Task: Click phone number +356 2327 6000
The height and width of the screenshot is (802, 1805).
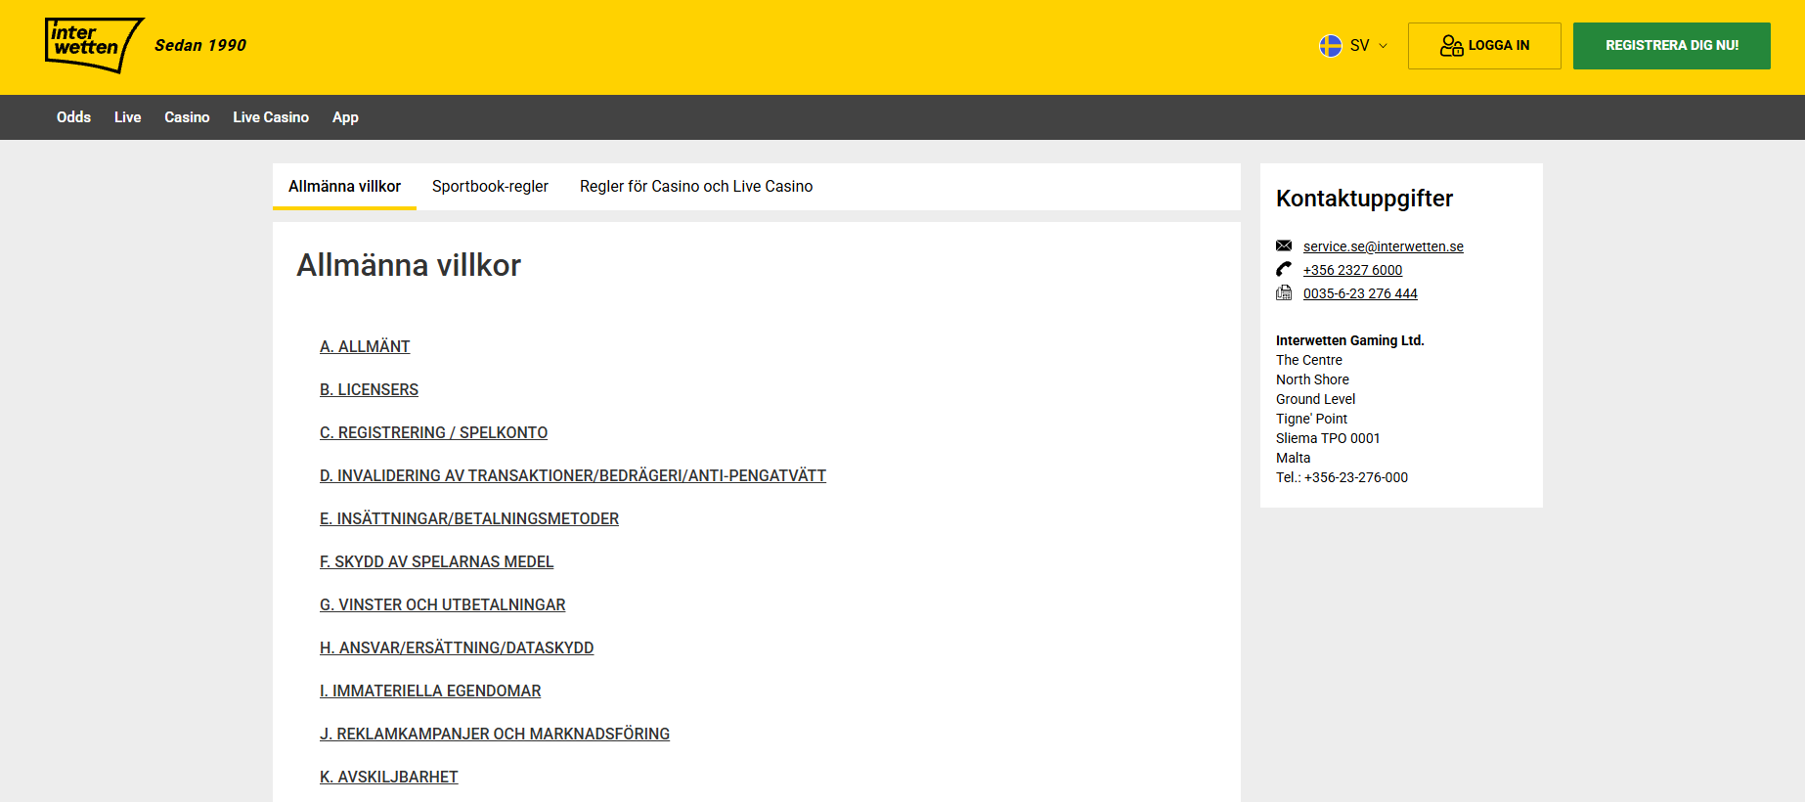Action: tap(1352, 270)
